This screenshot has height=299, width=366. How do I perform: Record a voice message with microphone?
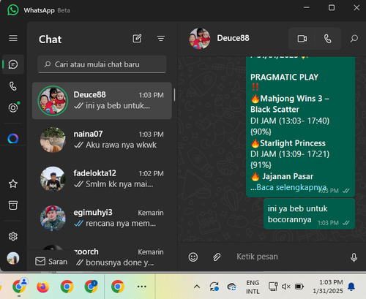(x=354, y=257)
